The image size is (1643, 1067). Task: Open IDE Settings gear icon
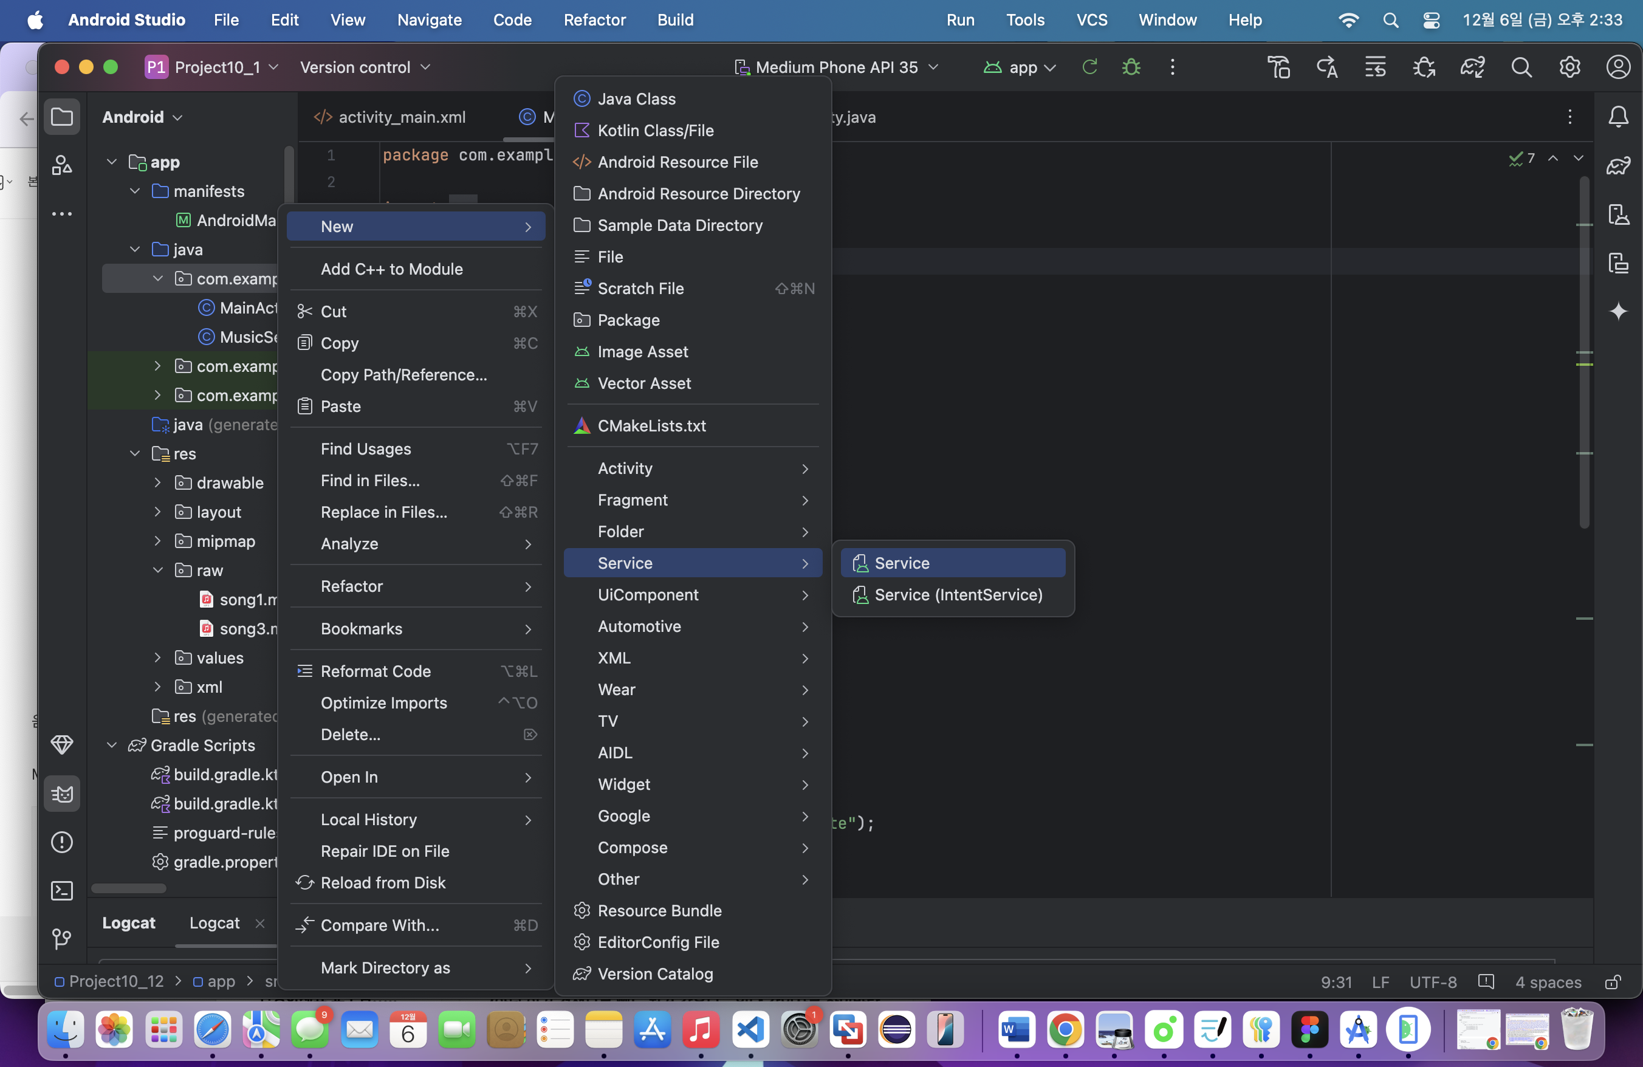tap(1569, 67)
